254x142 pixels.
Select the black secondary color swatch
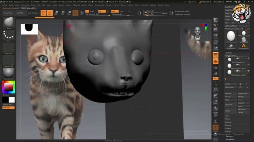tap(5, 100)
